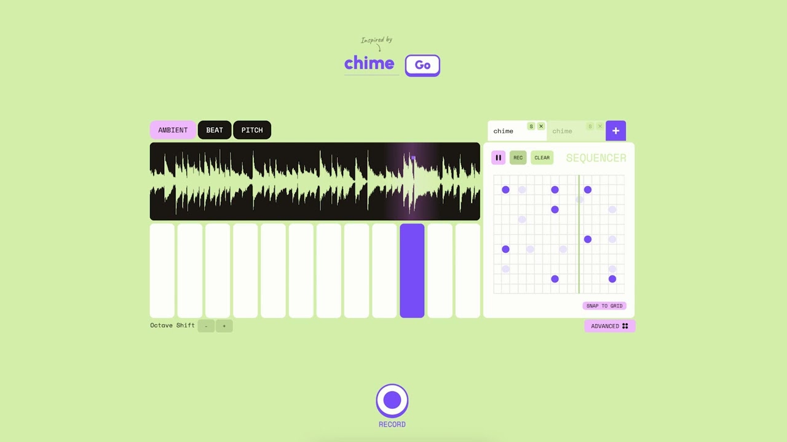Image resolution: width=787 pixels, height=442 pixels.
Task: Toggle Snap to Grid
Action: (604, 306)
